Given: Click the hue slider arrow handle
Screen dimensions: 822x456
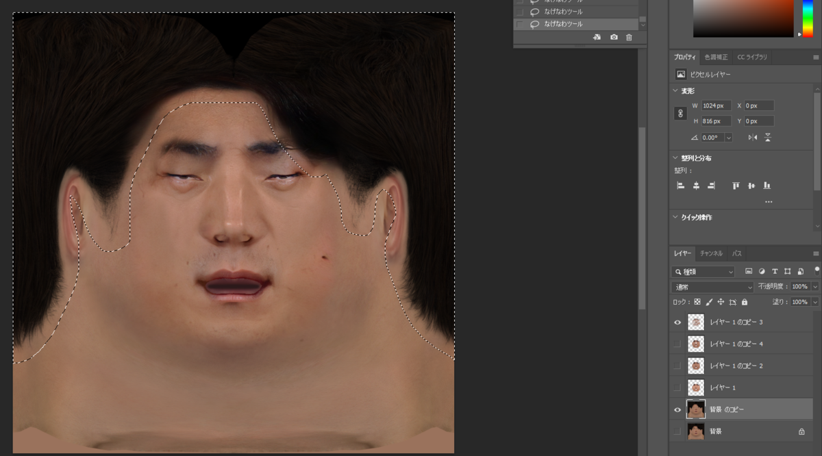Looking at the screenshot, I should [x=799, y=34].
